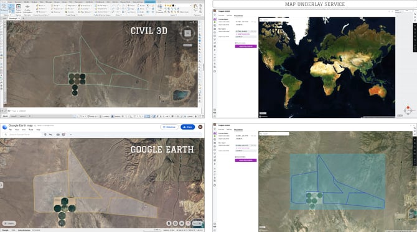
Task: Open a new drawing tab with the plus icon
Action: [24, 18]
